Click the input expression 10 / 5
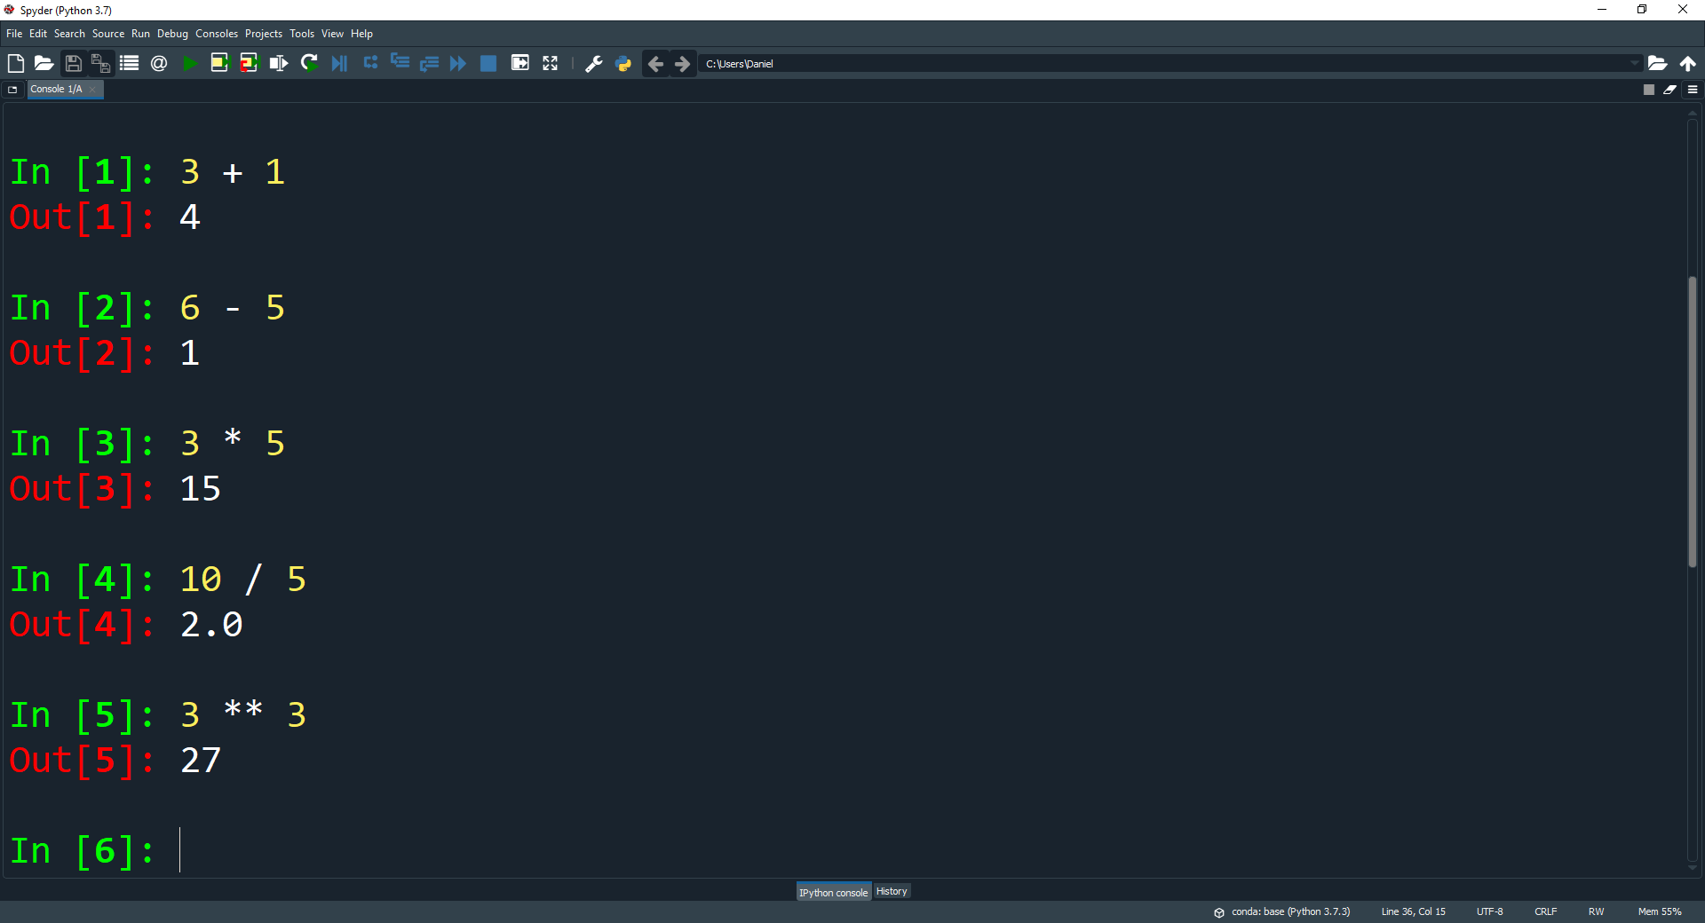The width and height of the screenshot is (1705, 923). (243, 579)
